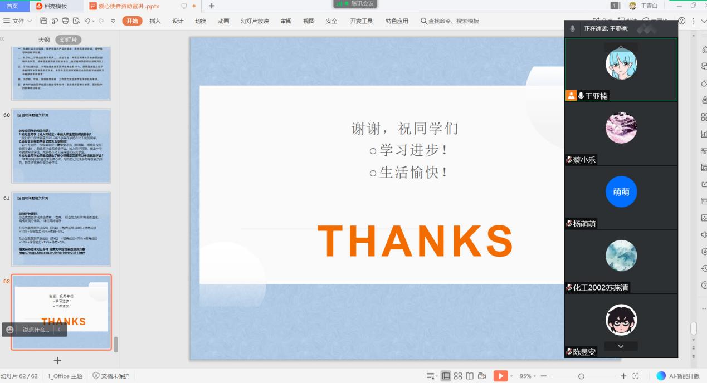Open the 插入 ribbon tab
This screenshot has width=707, height=383.
coord(155,21)
